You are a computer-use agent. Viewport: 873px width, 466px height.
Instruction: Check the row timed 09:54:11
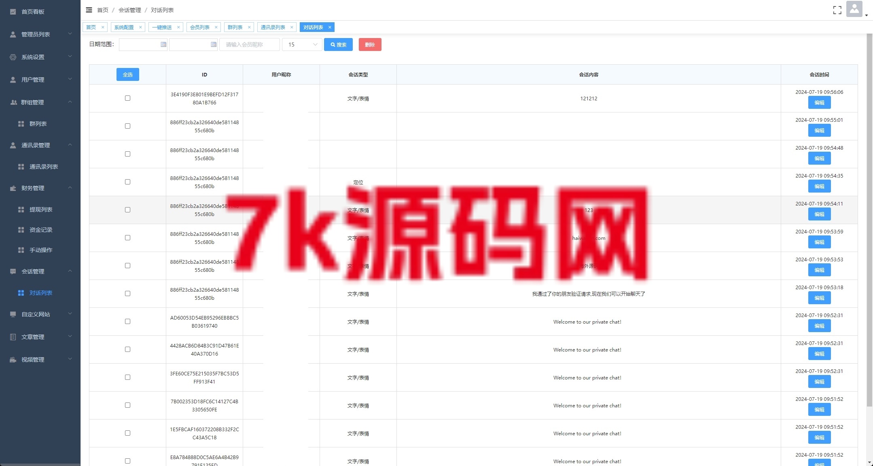tap(127, 210)
